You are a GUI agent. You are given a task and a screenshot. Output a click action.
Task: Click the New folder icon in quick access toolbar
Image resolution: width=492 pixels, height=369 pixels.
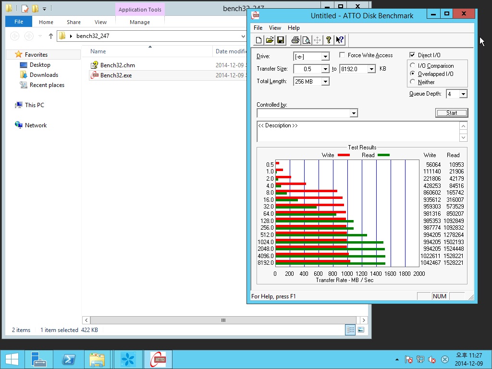pyautogui.click(x=35, y=9)
